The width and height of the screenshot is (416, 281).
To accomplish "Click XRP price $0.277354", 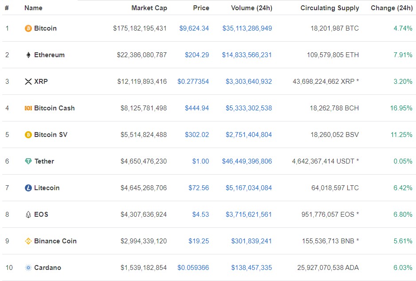I will [193, 82].
